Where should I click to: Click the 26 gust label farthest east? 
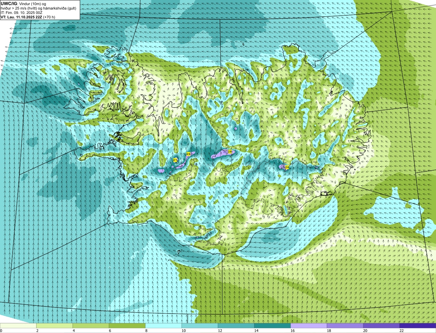[x=287, y=167]
